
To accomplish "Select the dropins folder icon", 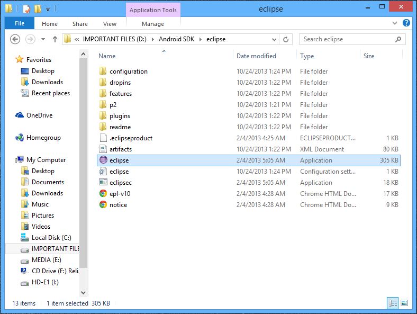I will point(103,83).
